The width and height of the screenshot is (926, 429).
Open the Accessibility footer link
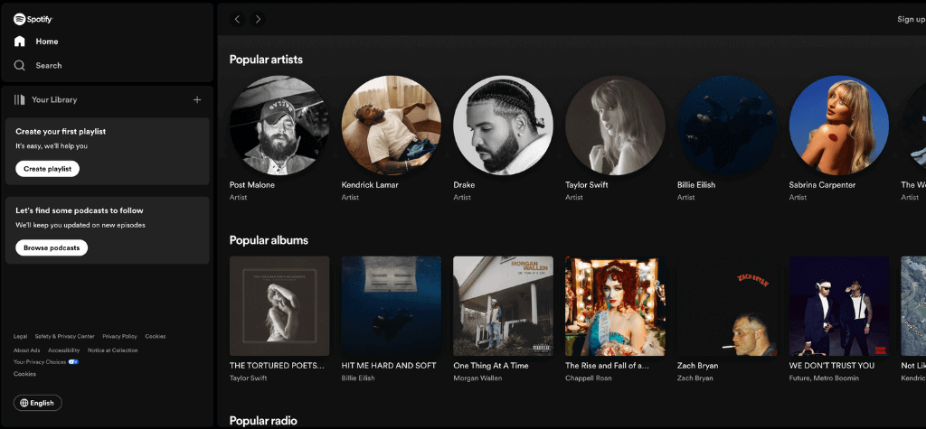pyautogui.click(x=64, y=350)
